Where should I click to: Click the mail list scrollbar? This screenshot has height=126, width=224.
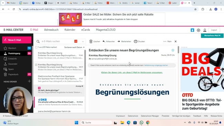(85, 63)
